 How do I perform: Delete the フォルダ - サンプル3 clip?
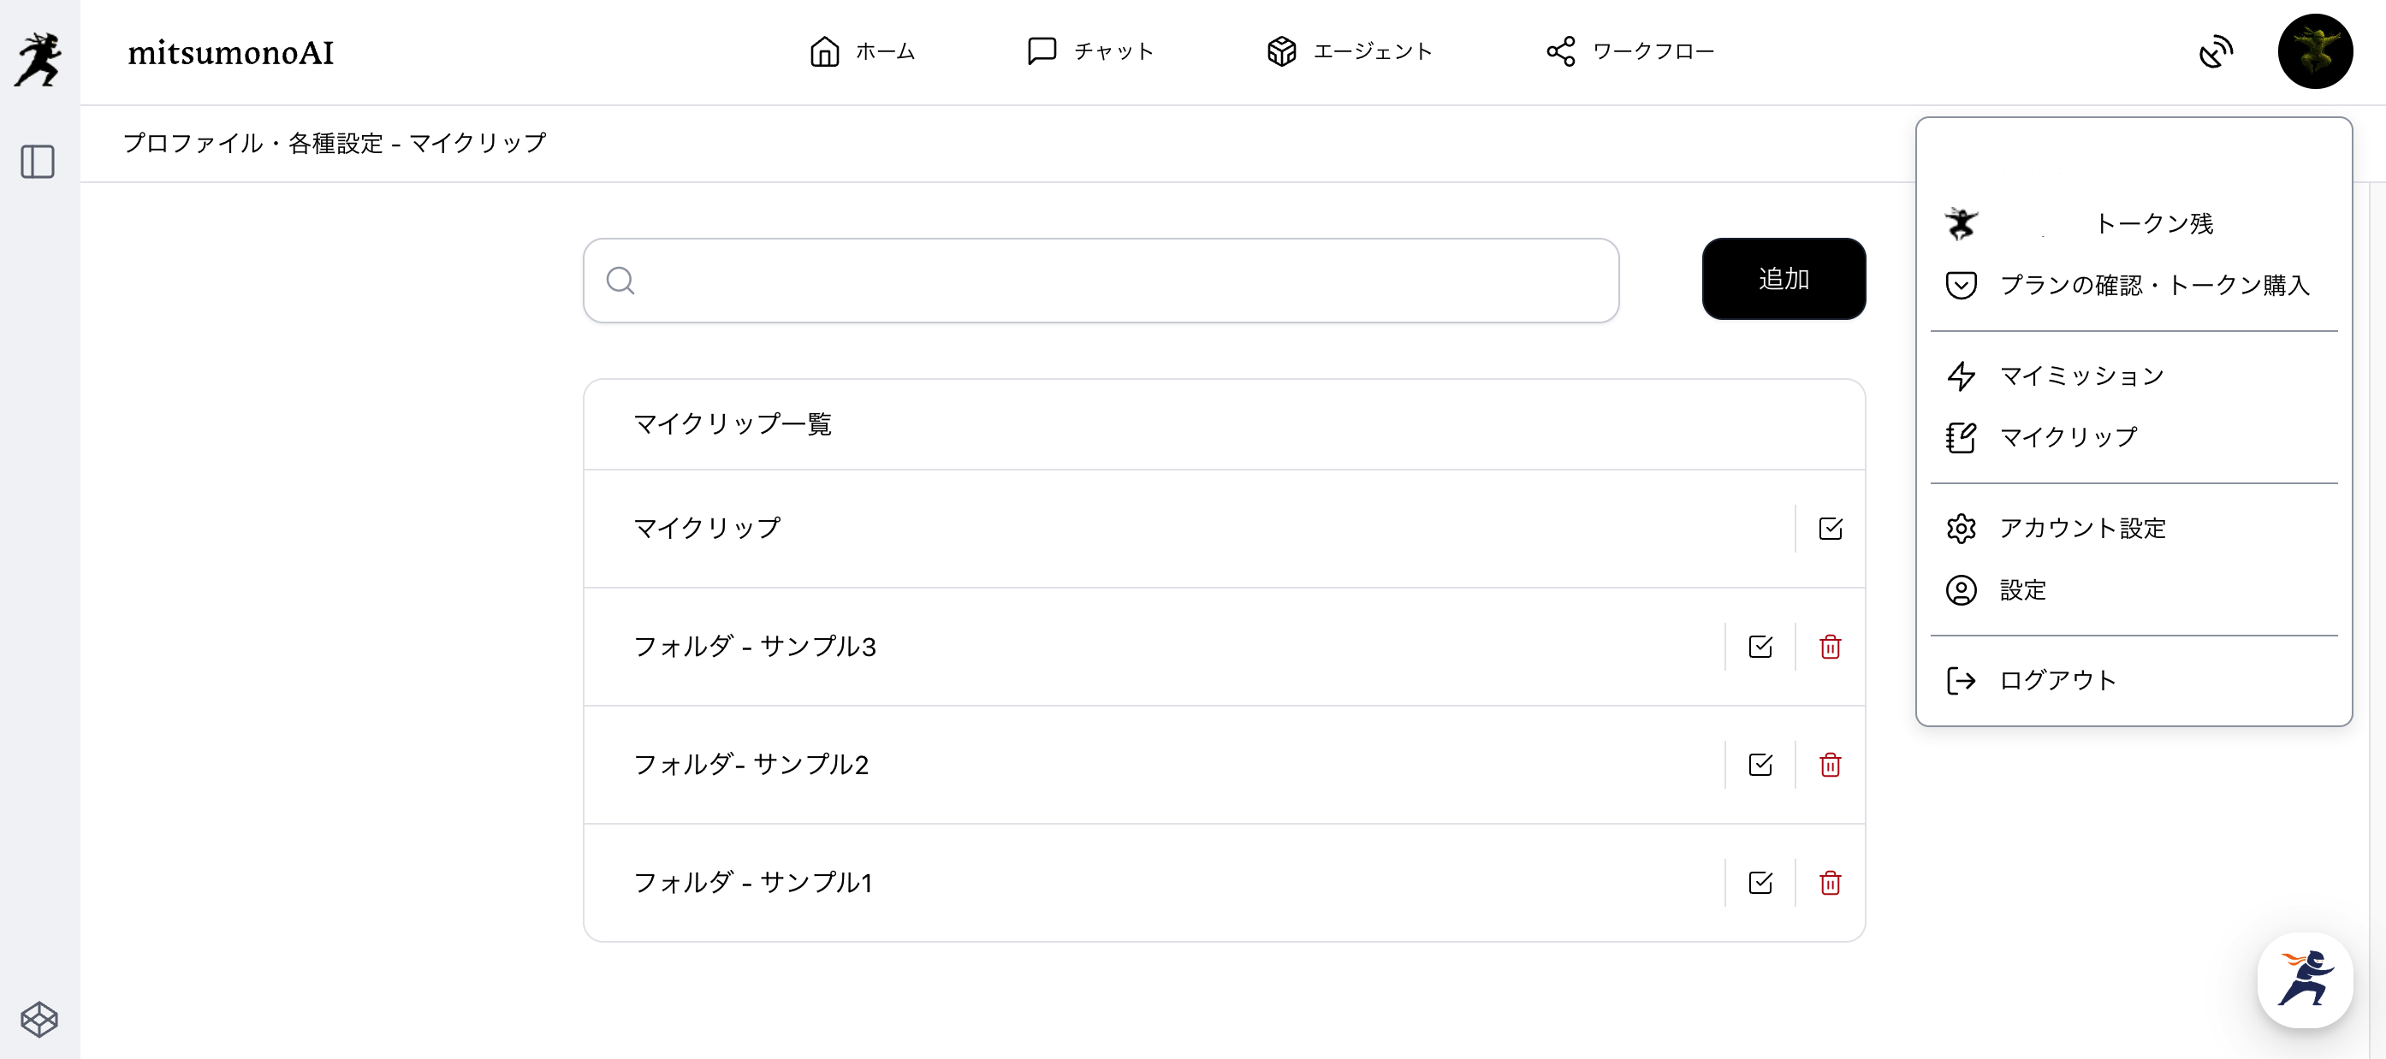pos(1830,647)
